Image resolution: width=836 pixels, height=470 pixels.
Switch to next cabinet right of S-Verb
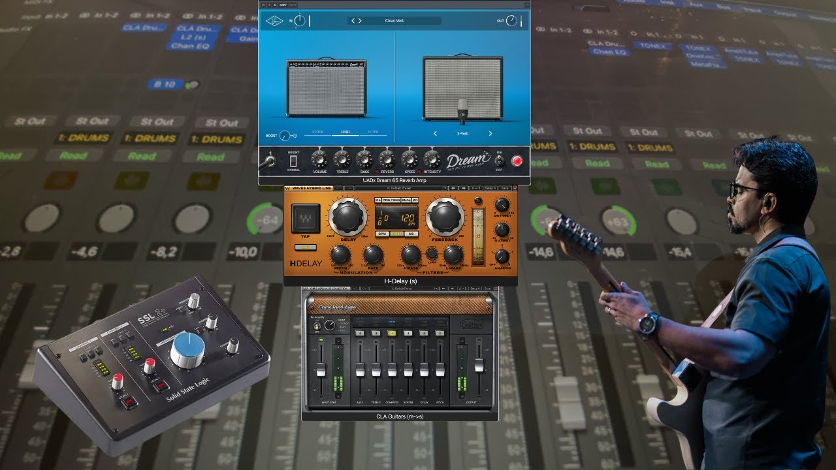tap(490, 133)
